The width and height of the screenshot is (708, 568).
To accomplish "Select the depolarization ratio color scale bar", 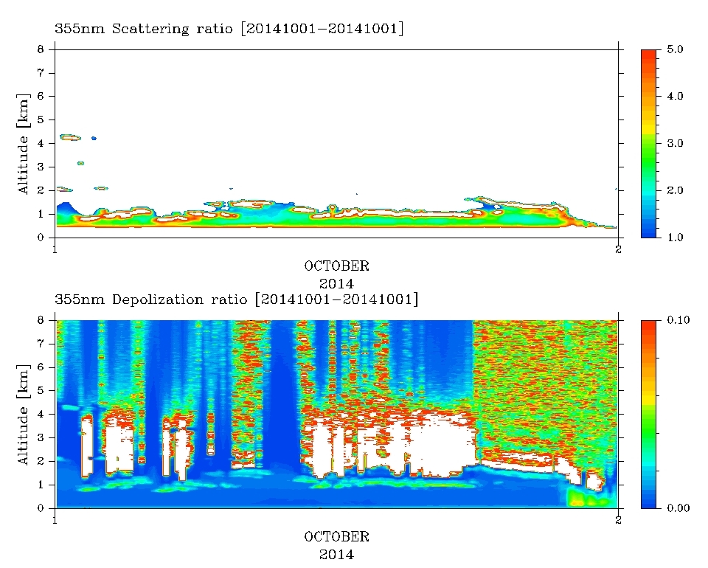I will pos(648,415).
